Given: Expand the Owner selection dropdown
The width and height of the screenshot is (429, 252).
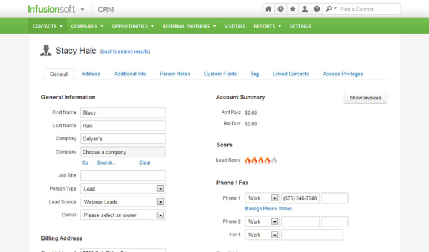Looking at the screenshot, I should coord(160,215).
